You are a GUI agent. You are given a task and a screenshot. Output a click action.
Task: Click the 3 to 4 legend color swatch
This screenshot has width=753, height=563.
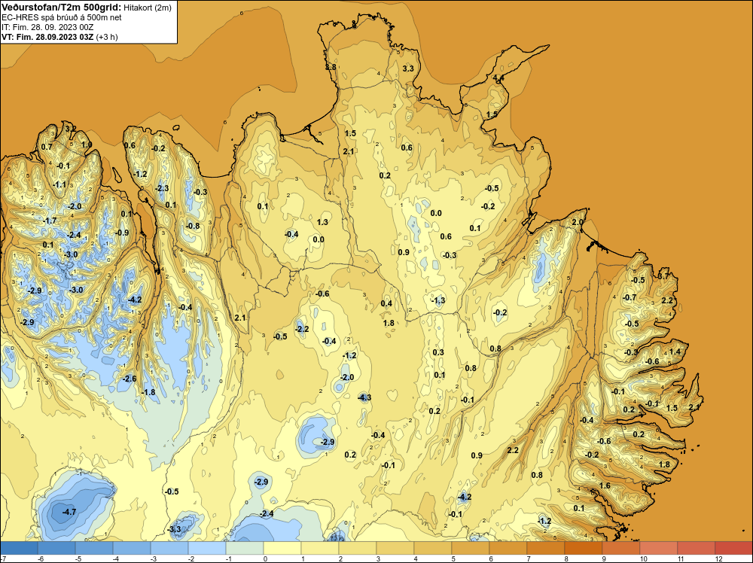click(x=395, y=548)
